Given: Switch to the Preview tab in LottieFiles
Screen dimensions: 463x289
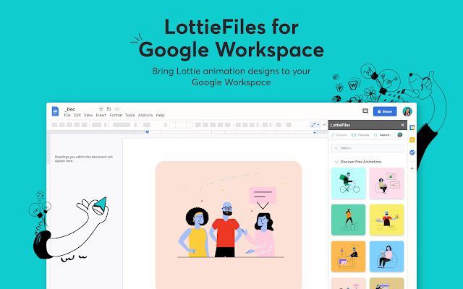Looking at the screenshot, I should (360, 135).
